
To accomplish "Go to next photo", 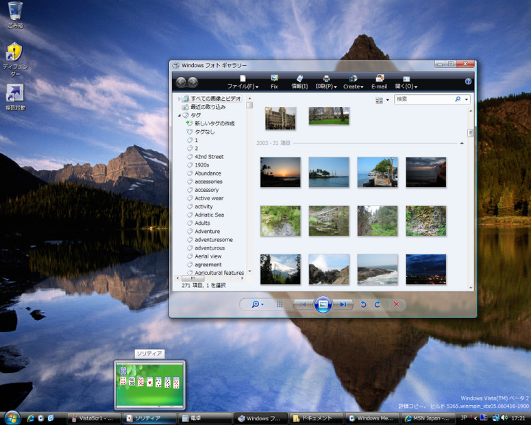I will pyautogui.click(x=343, y=304).
